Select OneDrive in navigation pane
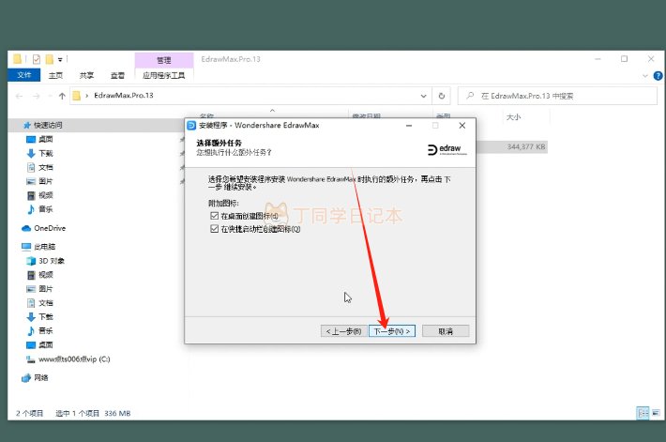 50,228
